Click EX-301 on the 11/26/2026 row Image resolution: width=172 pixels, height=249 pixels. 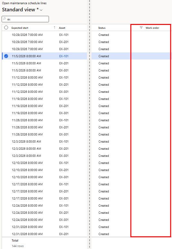[64, 134]
